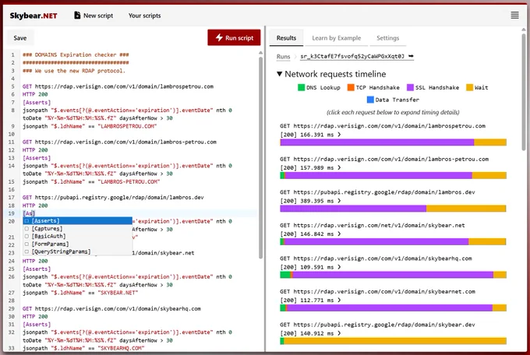This screenshot has width=530, height=355.
Task: Click the Run script button
Action: tap(234, 37)
